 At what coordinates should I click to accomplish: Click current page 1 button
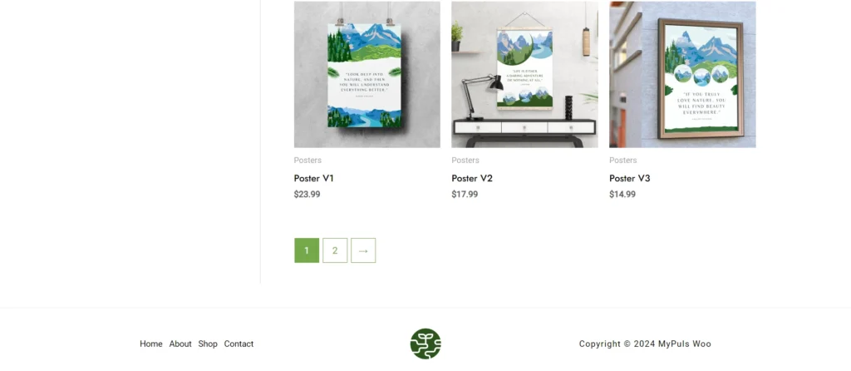307,250
